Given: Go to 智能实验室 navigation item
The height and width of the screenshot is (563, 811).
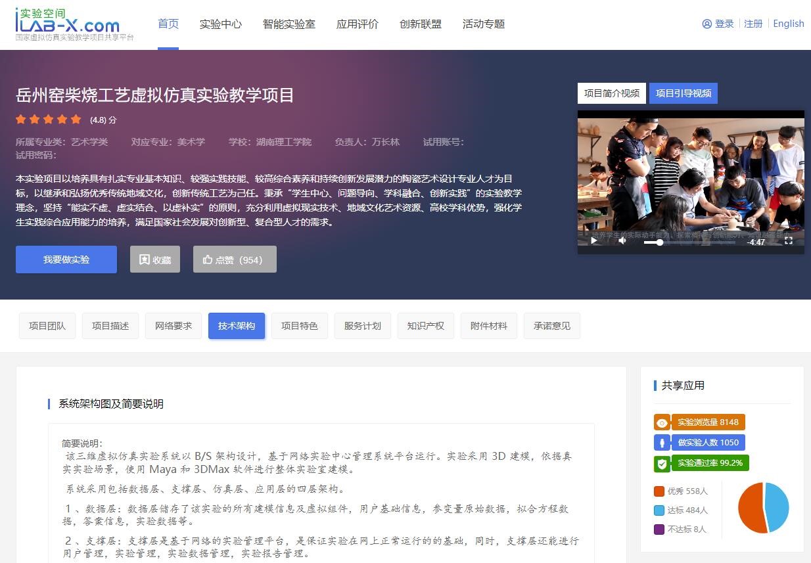Looking at the screenshot, I should coord(289,24).
